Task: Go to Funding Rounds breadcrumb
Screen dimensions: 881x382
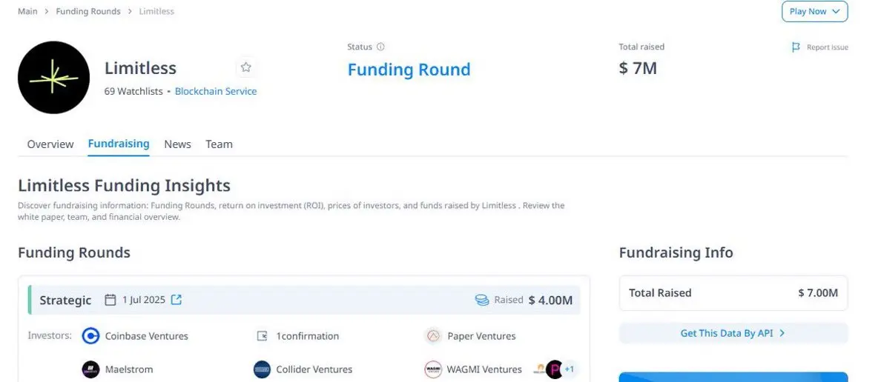Action: (88, 11)
